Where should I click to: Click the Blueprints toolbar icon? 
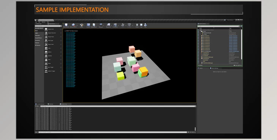108,25
